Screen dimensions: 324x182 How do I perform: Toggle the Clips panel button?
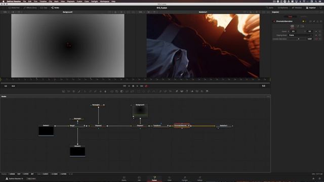44,8
